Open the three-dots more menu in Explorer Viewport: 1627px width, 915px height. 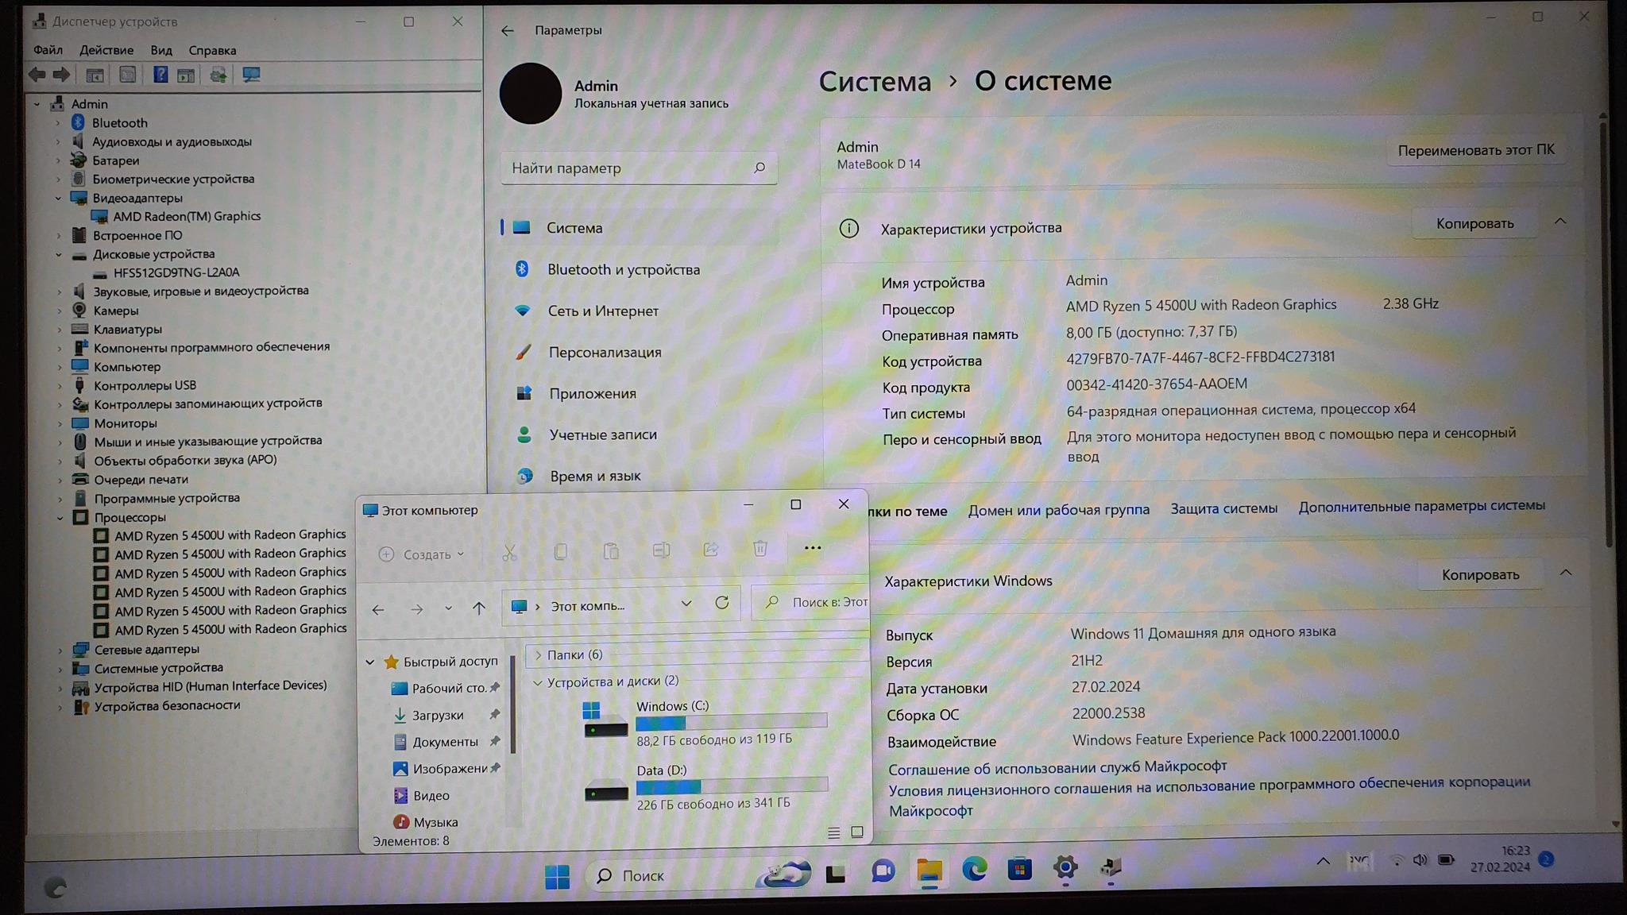(x=812, y=548)
